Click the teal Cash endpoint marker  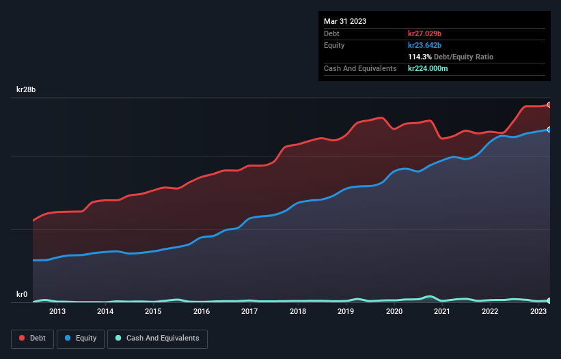[x=549, y=301]
